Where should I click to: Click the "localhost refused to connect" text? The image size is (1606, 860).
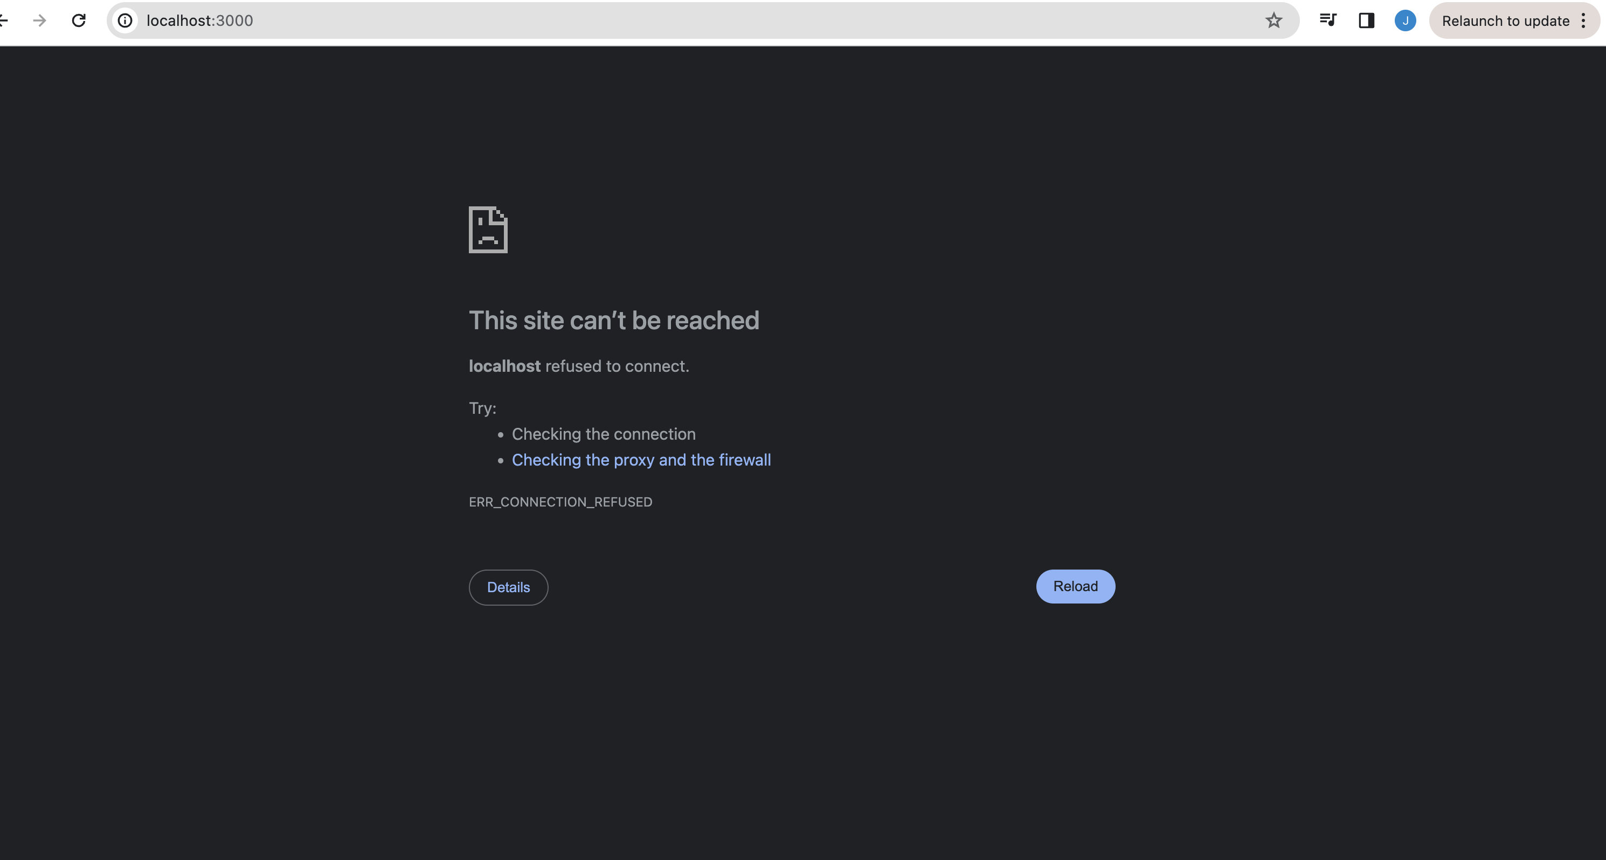(579, 366)
